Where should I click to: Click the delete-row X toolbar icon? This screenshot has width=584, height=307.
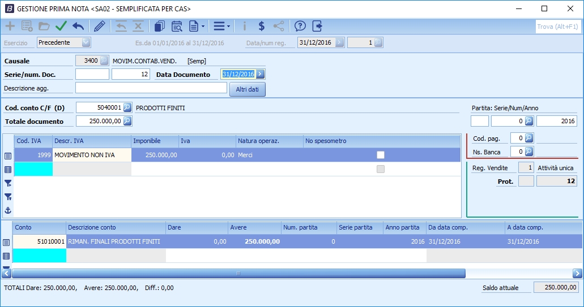tap(138, 26)
